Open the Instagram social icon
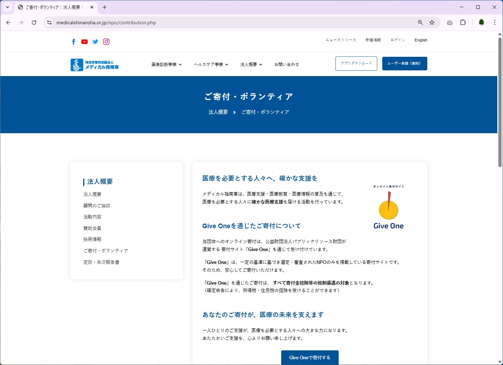 tap(106, 42)
